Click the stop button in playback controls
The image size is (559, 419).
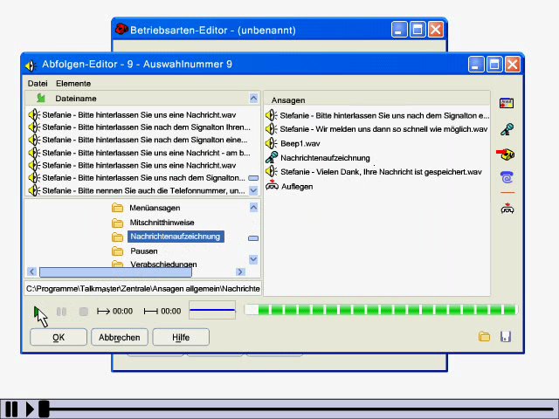84,312
